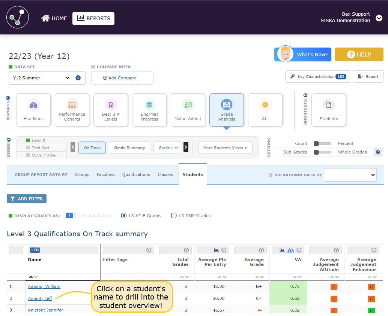Expand the More Students Views menu
This screenshot has width=388, height=316.
pyautogui.click(x=225, y=148)
